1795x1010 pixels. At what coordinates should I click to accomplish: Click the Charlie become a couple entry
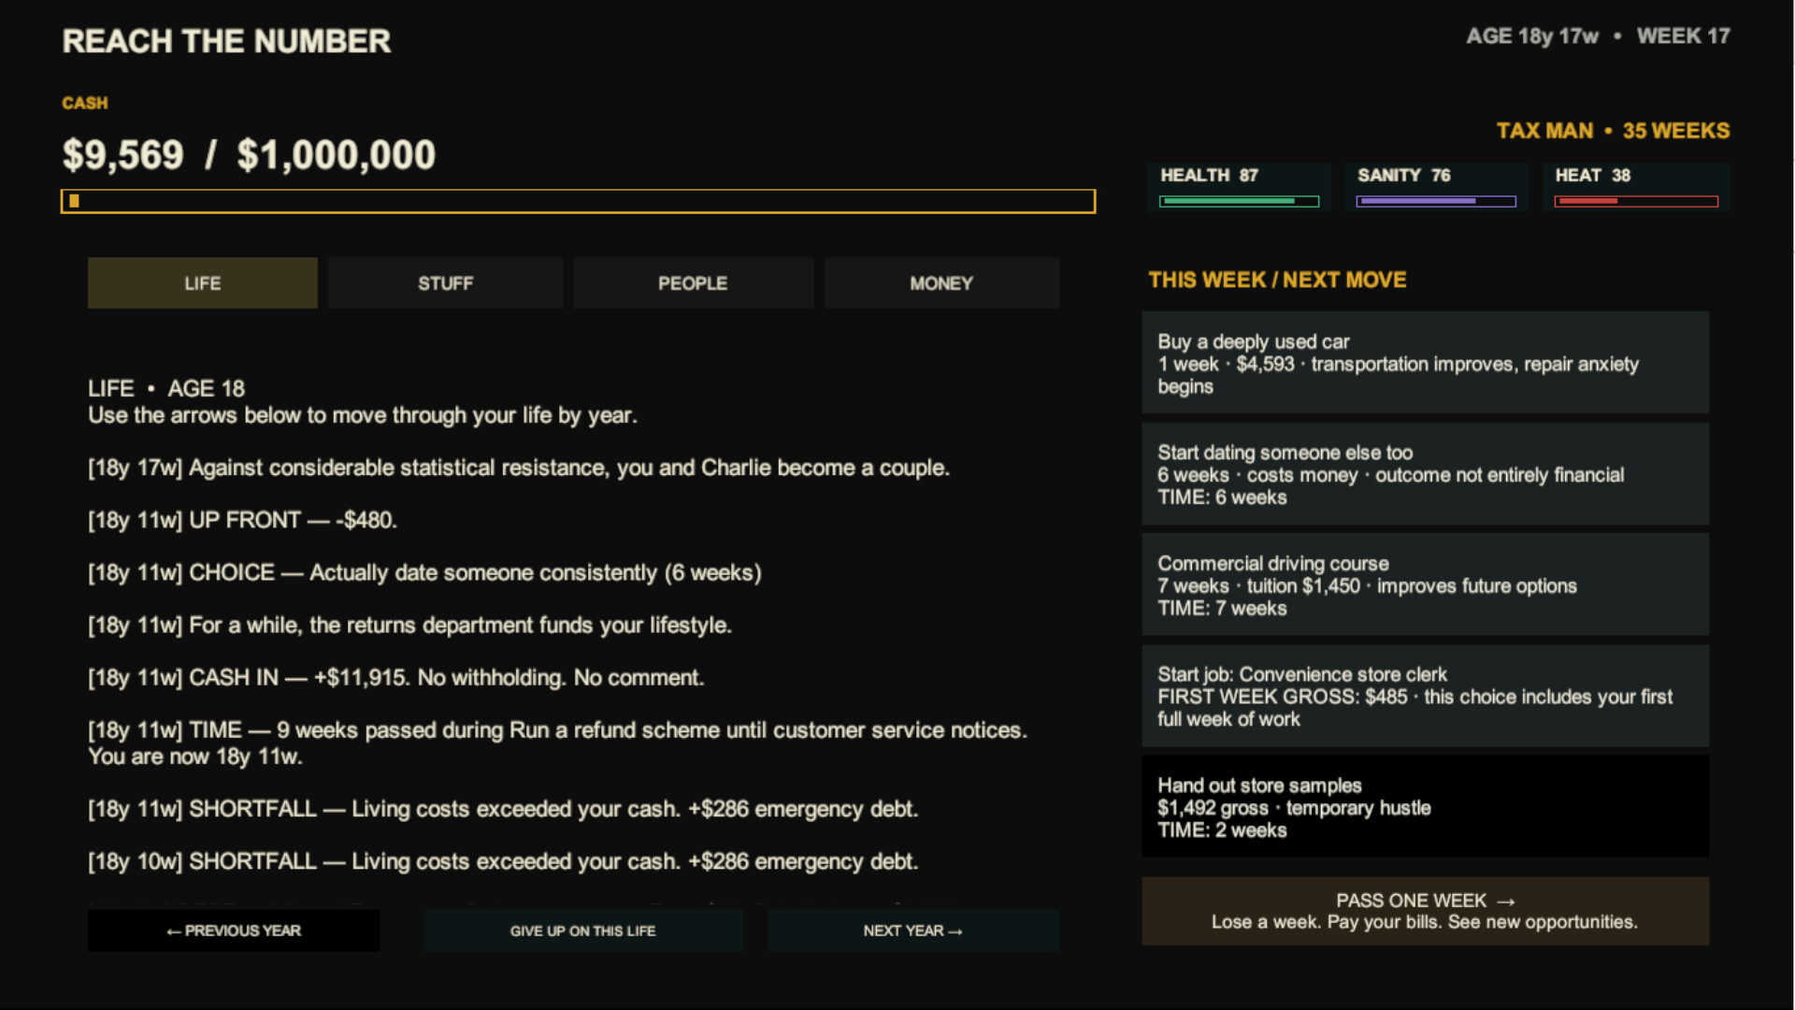click(519, 468)
